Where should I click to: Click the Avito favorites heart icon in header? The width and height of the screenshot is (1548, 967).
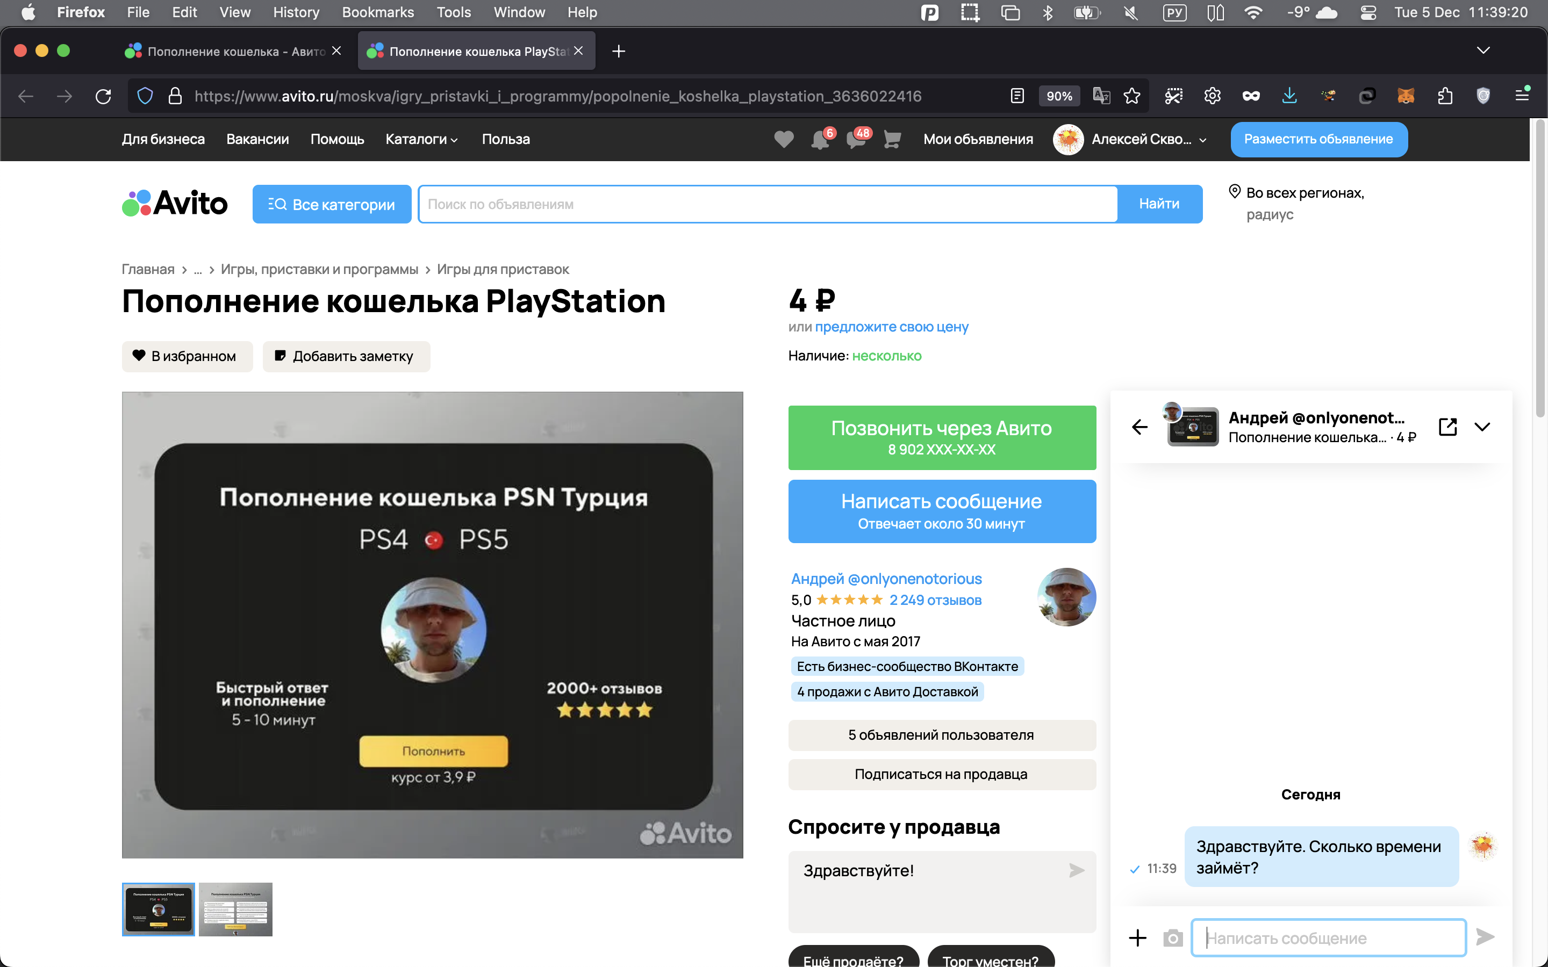coord(784,139)
